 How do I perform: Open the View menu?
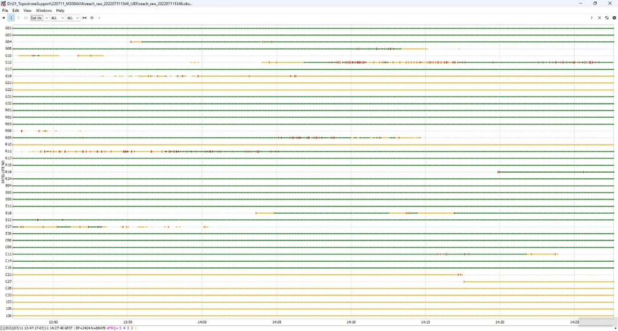point(27,11)
